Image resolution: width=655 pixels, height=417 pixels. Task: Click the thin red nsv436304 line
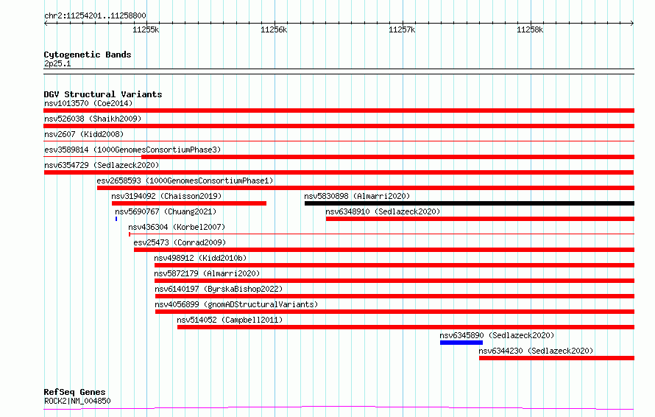click(381, 234)
